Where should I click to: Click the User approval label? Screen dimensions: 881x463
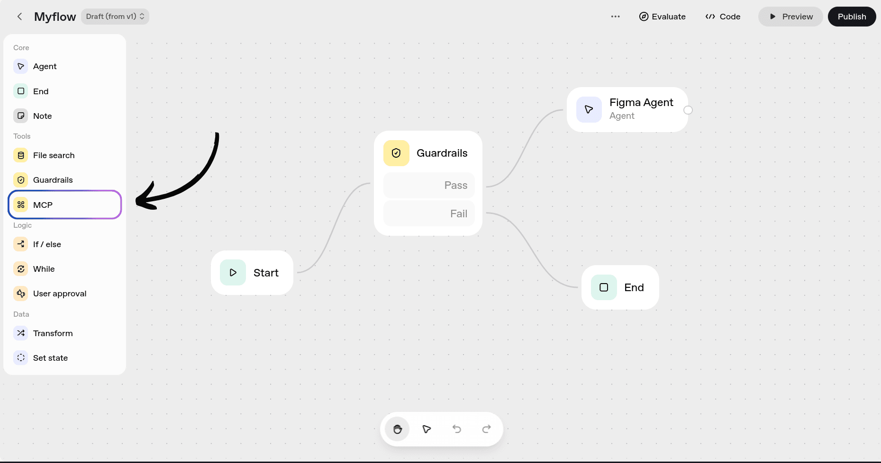pos(60,294)
